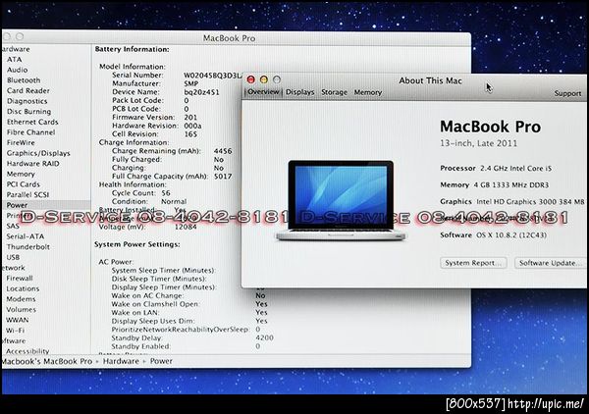The image size is (589, 414).
Task: Select WWAN in the sidebar
Action: (17, 320)
